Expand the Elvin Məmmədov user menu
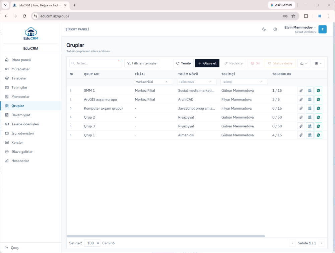The height and width of the screenshot is (253, 335). tap(300, 29)
